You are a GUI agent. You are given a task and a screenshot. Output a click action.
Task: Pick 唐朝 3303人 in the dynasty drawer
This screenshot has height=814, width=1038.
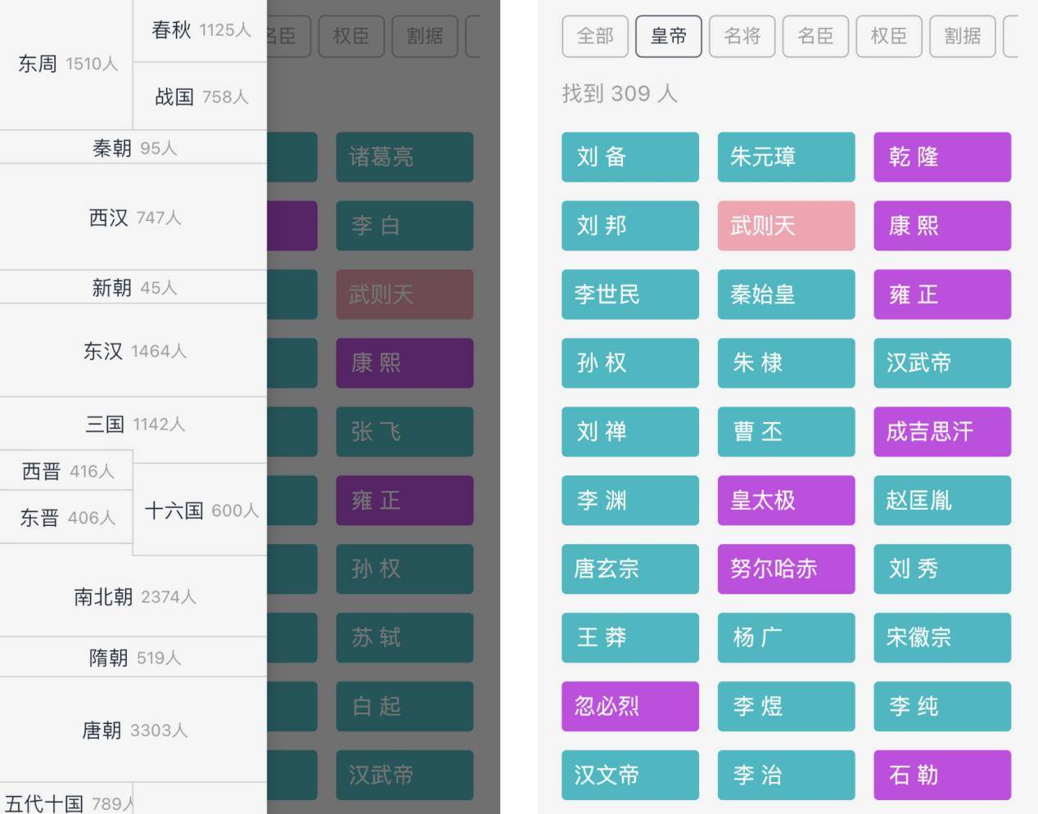click(134, 730)
